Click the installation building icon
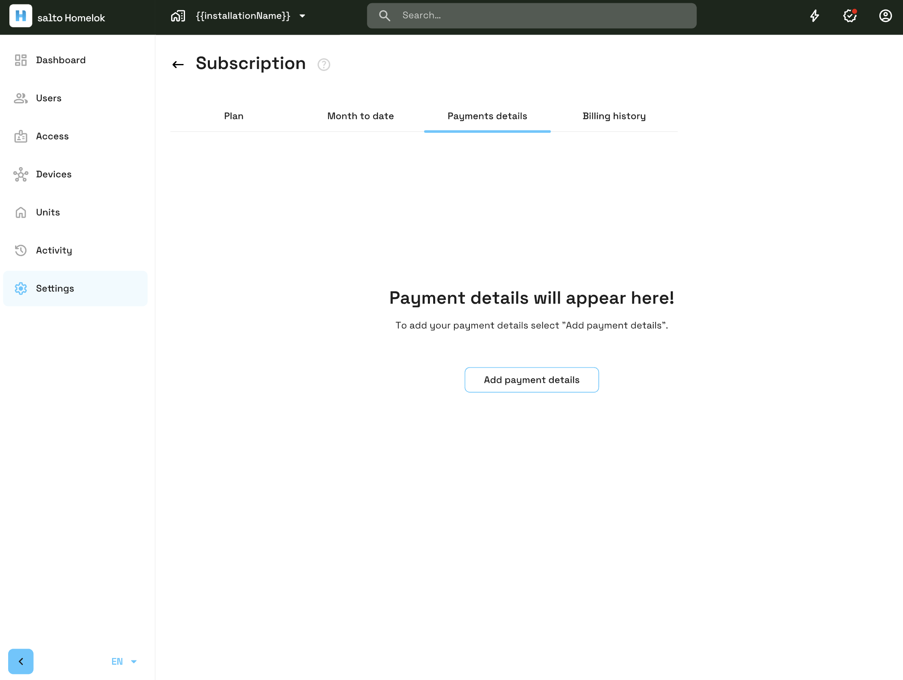This screenshot has height=680, width=903. pos(178,16)
